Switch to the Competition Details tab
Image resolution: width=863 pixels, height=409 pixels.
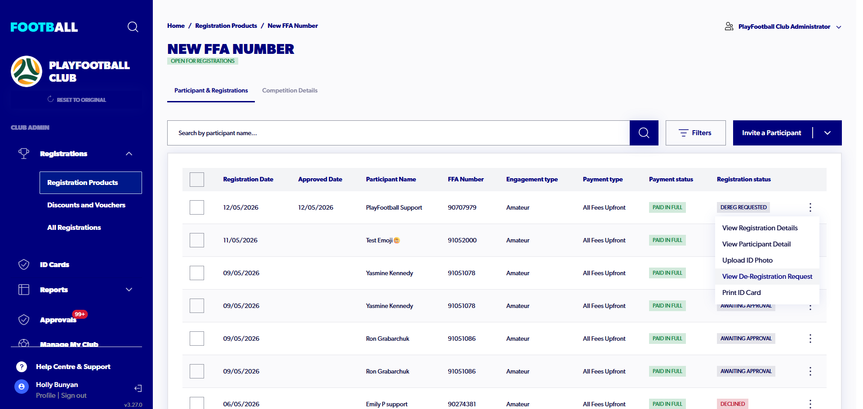coord(289,90)
